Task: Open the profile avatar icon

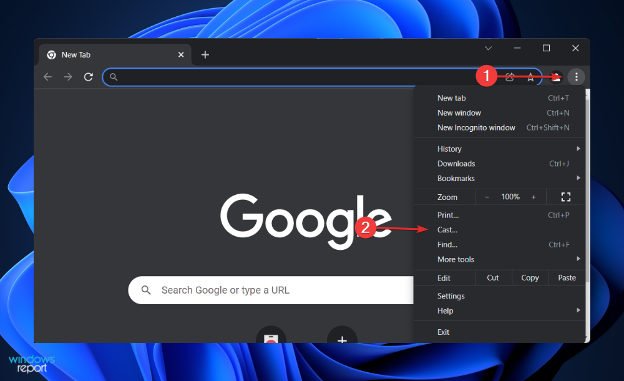Action: point(556,77)
